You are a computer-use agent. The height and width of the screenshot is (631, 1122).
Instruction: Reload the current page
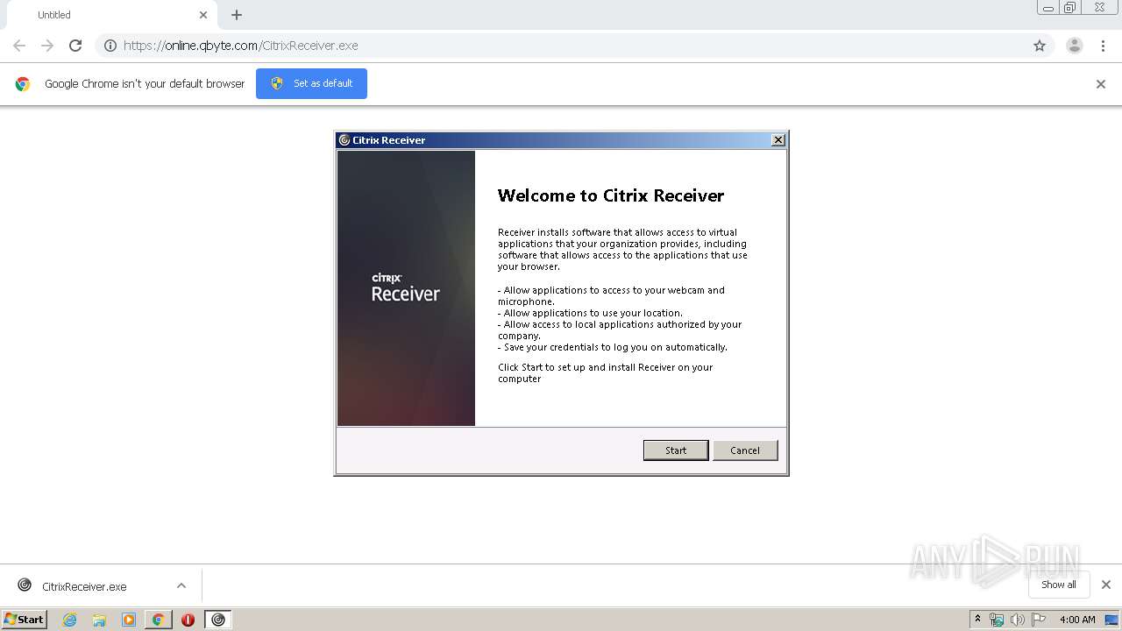pos(75,46)
